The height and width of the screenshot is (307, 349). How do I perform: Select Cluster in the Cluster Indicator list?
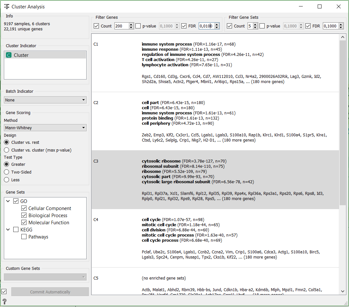pyautogui.click(x=45, y=55)
